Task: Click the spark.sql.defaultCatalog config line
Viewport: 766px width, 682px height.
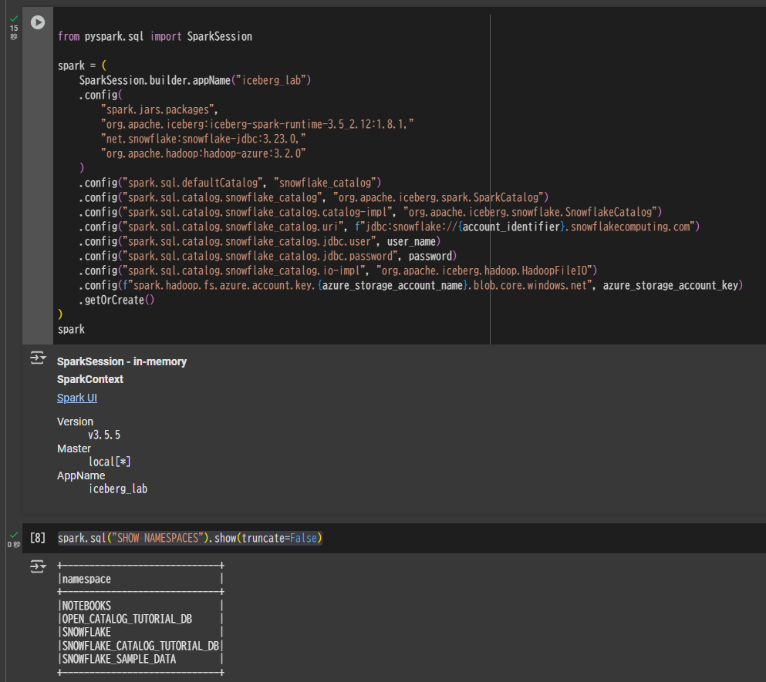Action: pos(230,183)
